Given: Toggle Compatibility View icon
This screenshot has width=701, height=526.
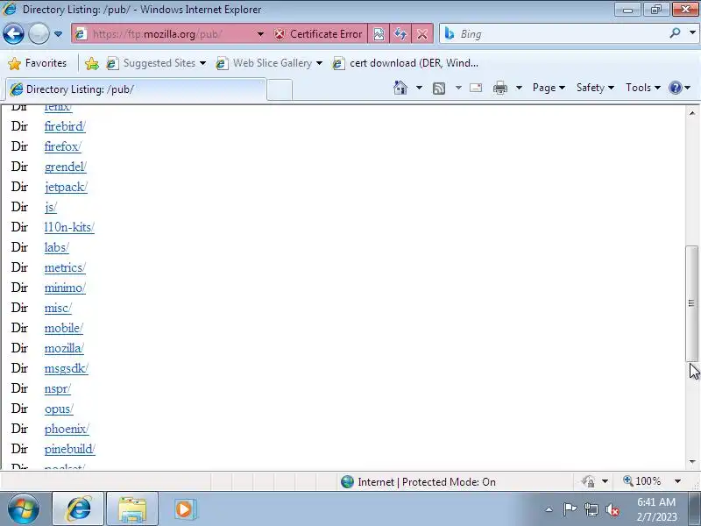Looking at the screenshot, I should [379, 34].
